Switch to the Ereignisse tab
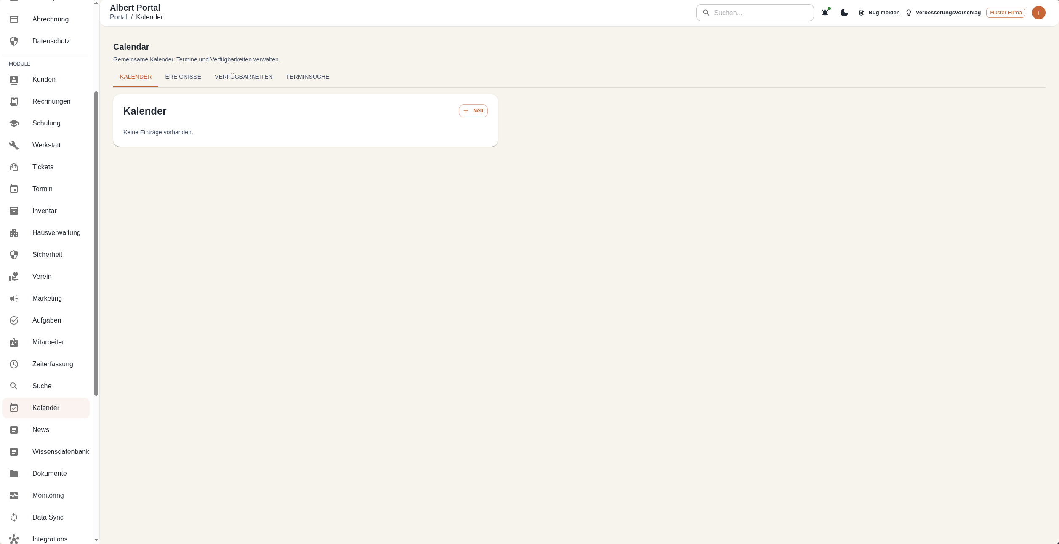Screen dimensions: 1059x544 tap(183, 77)
